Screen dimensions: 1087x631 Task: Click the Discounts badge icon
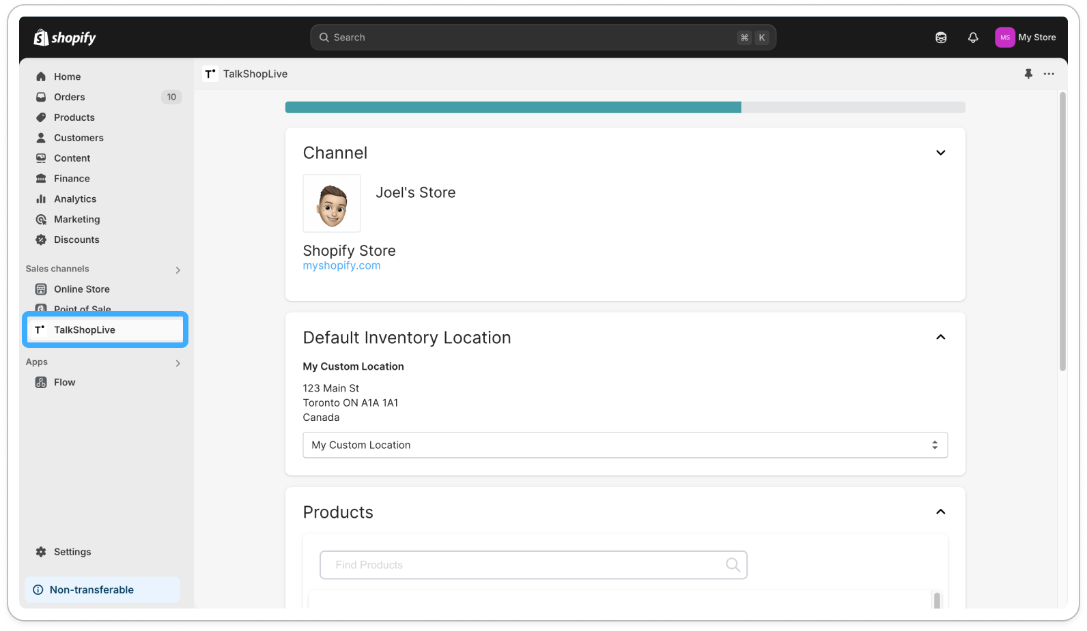pos(41,240)
